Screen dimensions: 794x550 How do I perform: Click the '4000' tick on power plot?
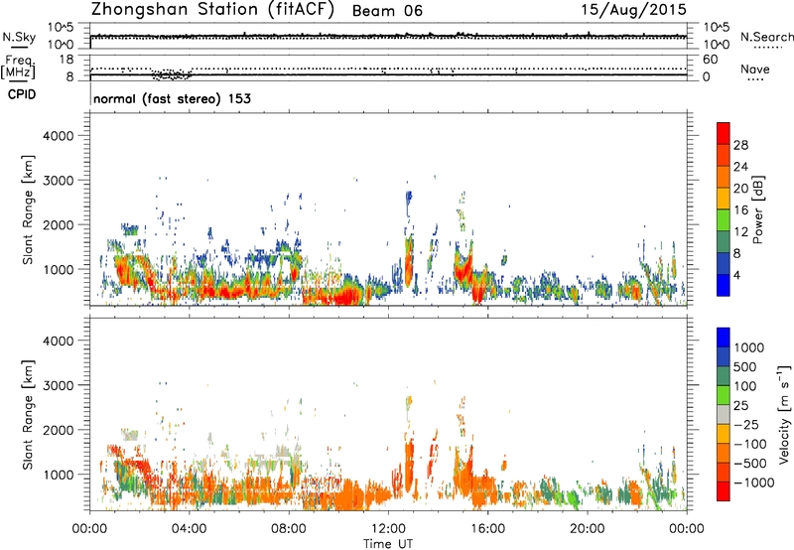(x=59, y=136)
